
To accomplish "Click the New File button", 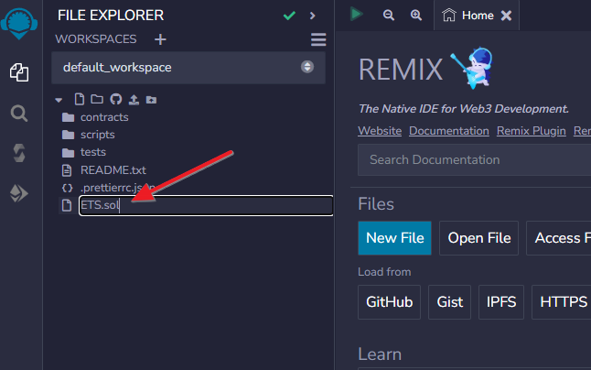I will (394, 238).
